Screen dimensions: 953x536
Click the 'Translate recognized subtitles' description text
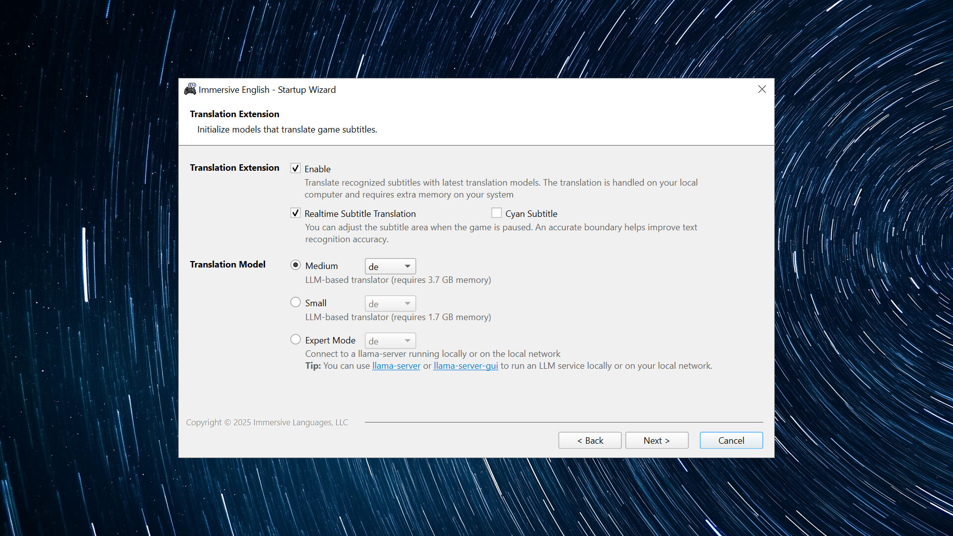(501, 189)
